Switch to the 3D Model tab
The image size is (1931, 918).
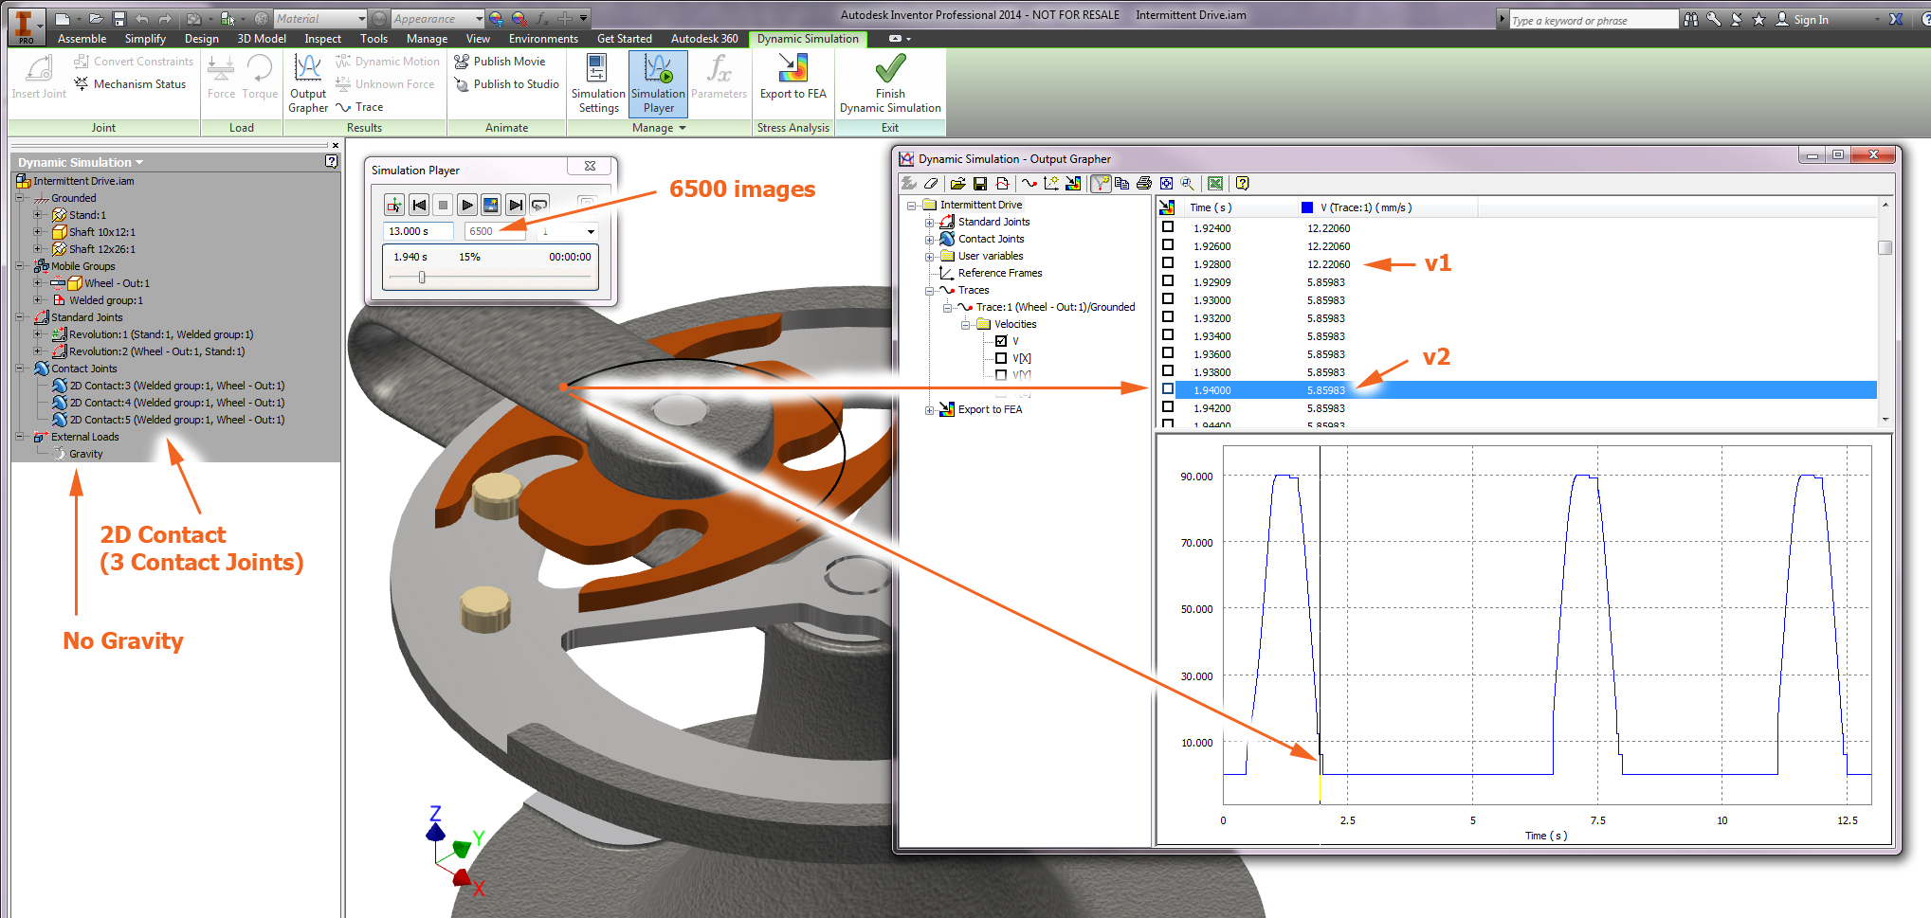[261, 39]
